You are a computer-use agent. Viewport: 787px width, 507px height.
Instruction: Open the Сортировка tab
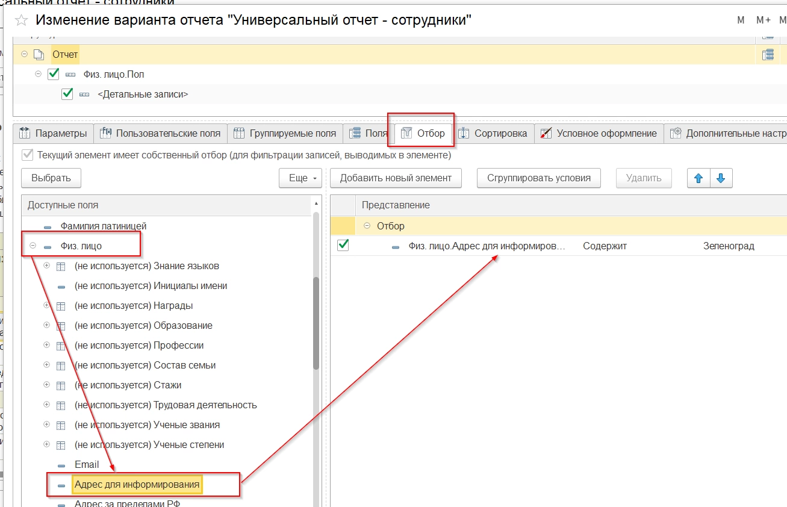[493, 133]
